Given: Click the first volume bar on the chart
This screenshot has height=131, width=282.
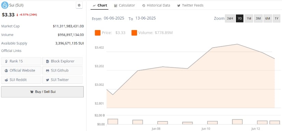Looking at the screenshot, I should coord(113,122).
